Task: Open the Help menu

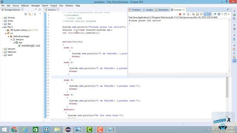Action: pos(78,6)
